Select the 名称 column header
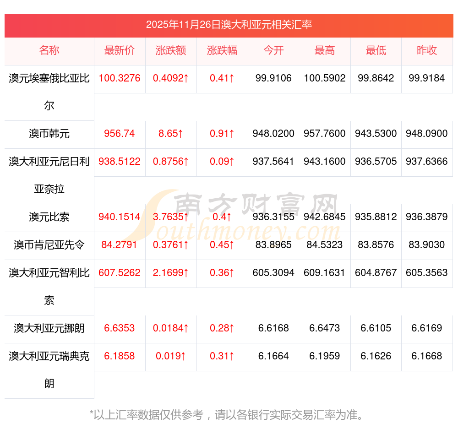Viewport: 458px width, 429px height. (x=49, y=50)
